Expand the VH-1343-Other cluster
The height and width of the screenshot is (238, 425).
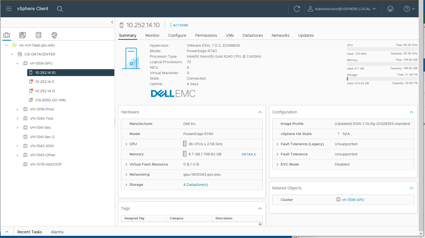pos(17,155)
